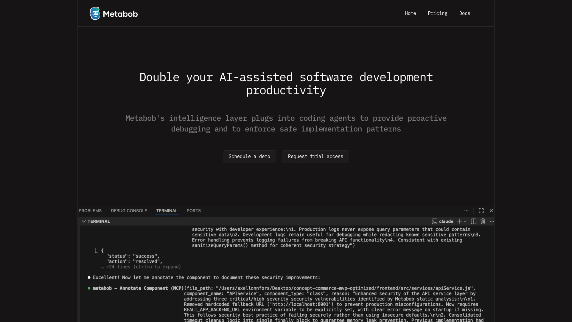Kill terminal using the trash icon
The height and width of the screenshot is (322, 572).
point(483,221)
